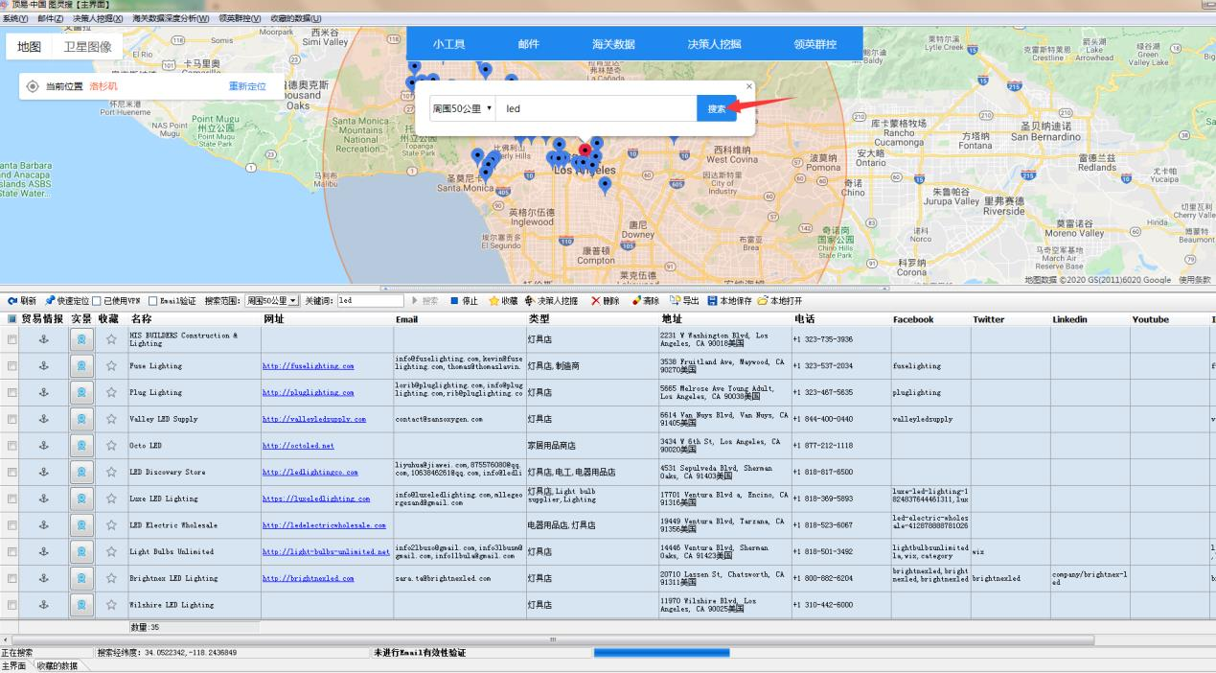Open the 海关数据深度分析(W) menu
The image size is (1216, 673).
click(171, 18)
